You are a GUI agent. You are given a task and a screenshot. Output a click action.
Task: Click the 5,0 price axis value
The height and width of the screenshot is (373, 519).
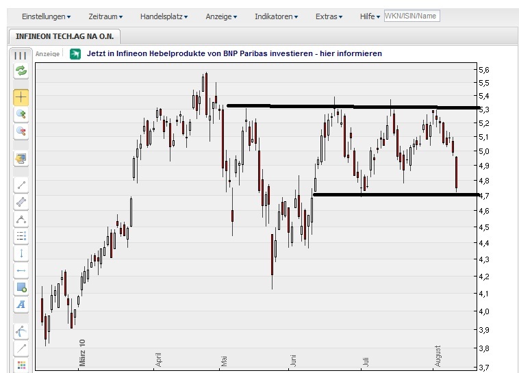coord(484,151)
